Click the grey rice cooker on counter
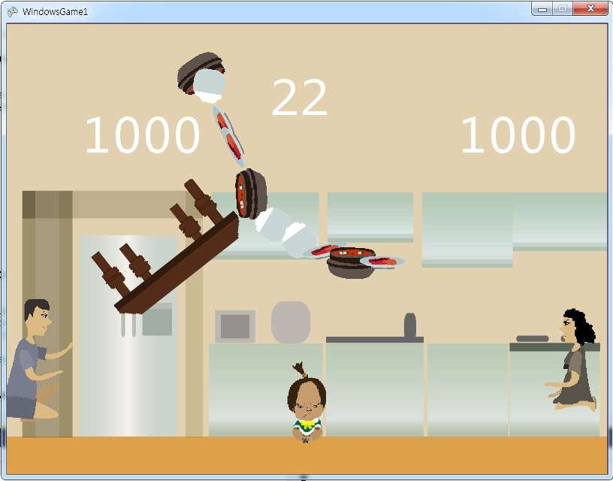The width and height of the screenshot is (613, 481). coord(291,322)
